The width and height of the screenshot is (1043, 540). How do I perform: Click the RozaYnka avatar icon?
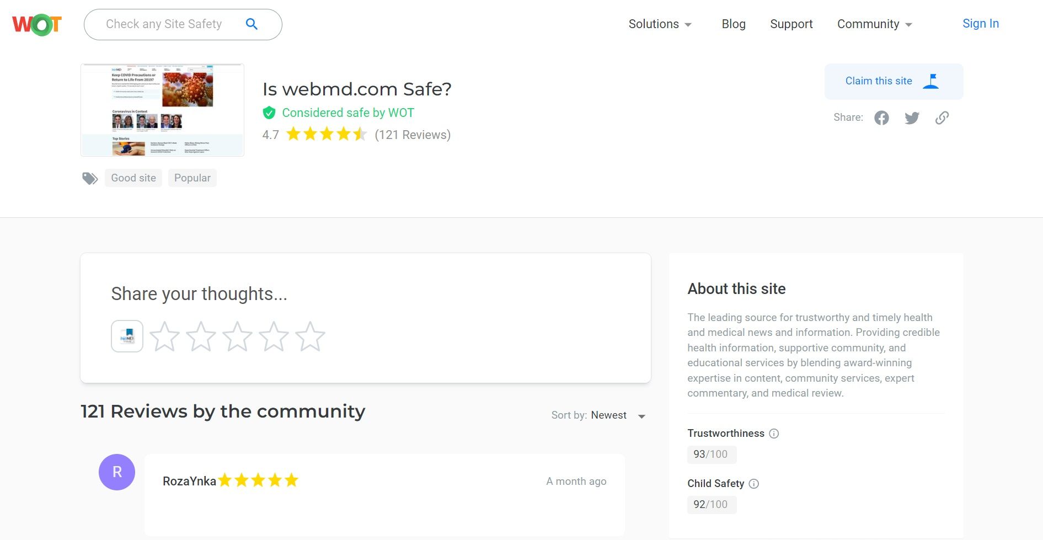point(117,472)
